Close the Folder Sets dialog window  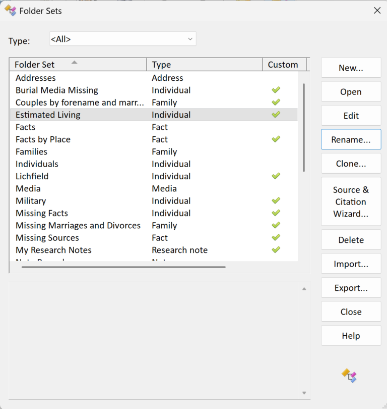[x=377, y=11]
